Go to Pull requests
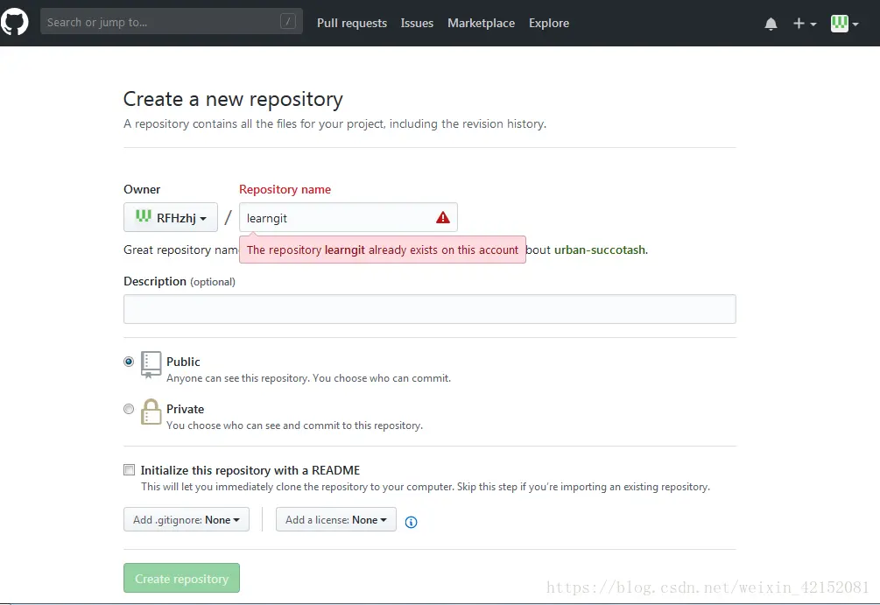The width and height of the screenshot is (880, 605). pos(352,23)
